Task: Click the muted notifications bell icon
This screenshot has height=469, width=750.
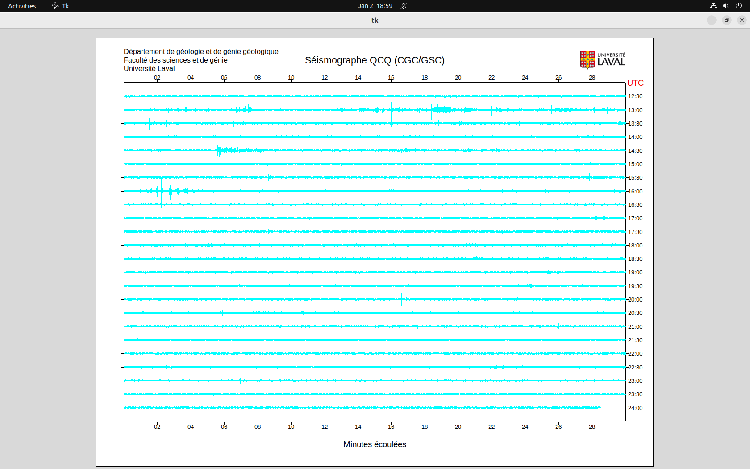Action: [404, 6]
